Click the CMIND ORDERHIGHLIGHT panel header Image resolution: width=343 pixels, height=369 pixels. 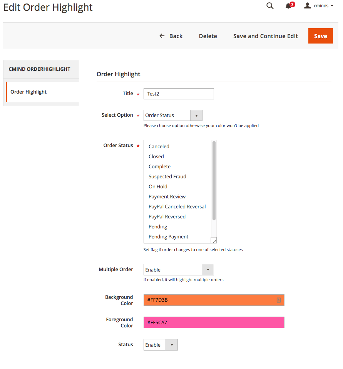click(x=41, y=69)
